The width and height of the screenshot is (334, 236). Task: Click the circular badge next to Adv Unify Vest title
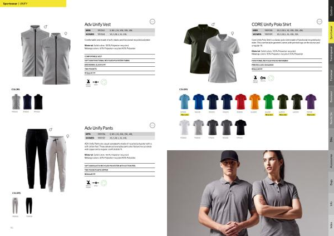tap(153, 22)
